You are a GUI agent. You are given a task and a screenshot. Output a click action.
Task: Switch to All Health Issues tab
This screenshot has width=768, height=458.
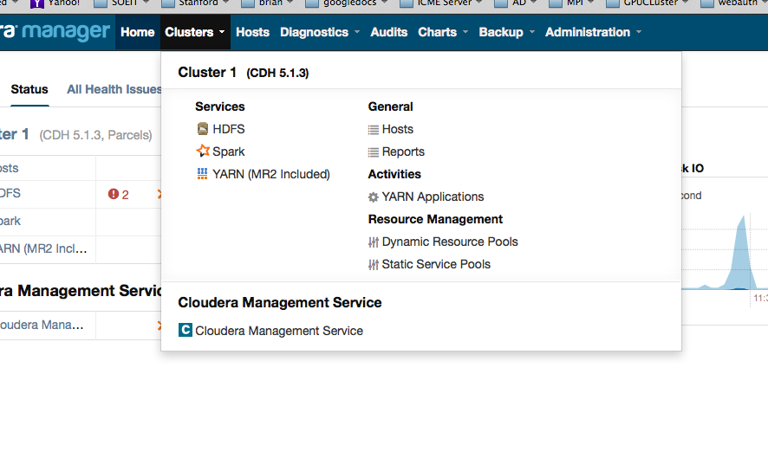point(114,89)
